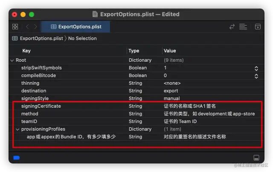The image size is (273, 172).
Task: Go back with the left chevron
Action: (x=27, y=27)
